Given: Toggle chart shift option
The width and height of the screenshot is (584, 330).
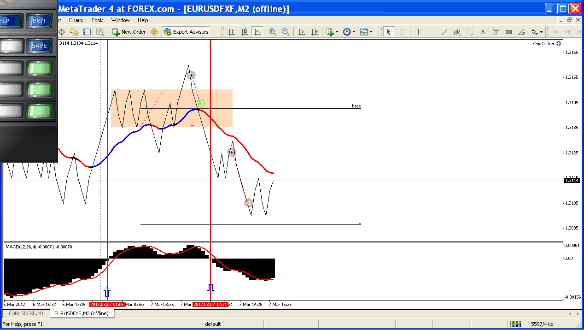Looking at the screenshot, I should coord(315,32).
